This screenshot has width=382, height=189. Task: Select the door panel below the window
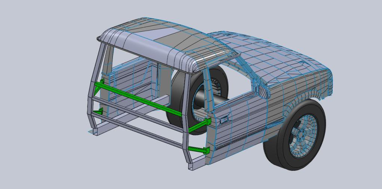click(239, 127)
